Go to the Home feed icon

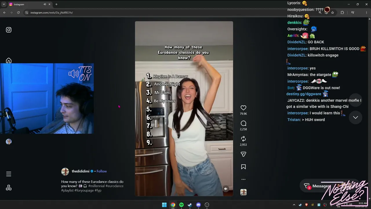(9, 60)
